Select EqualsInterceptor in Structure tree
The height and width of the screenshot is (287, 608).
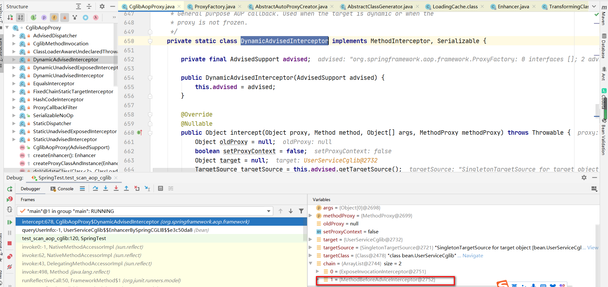pyautogui.click(x=54, y=84)
